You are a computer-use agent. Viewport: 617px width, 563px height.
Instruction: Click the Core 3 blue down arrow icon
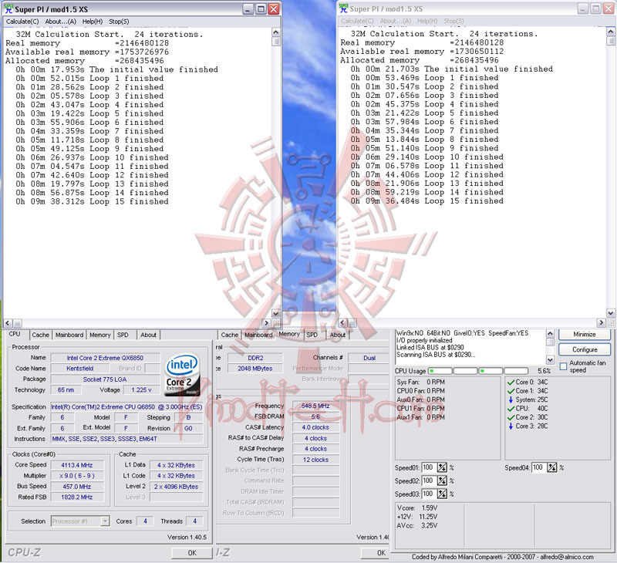(511, 426)
